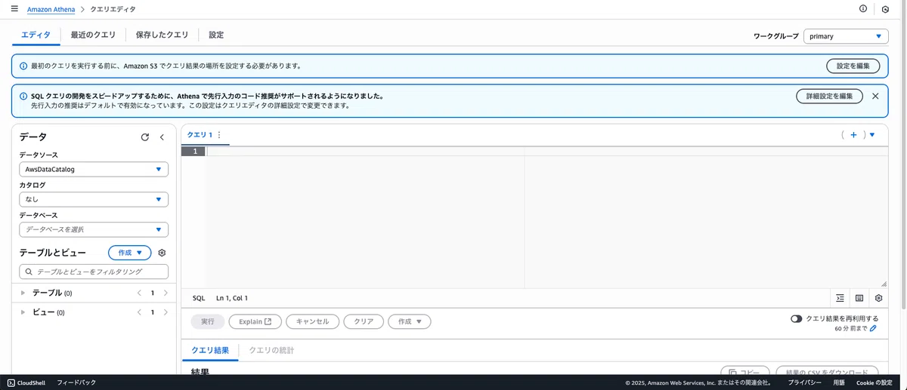907x390 pixels.
Task: Refresh the データ panel
Action: point(145,137)
